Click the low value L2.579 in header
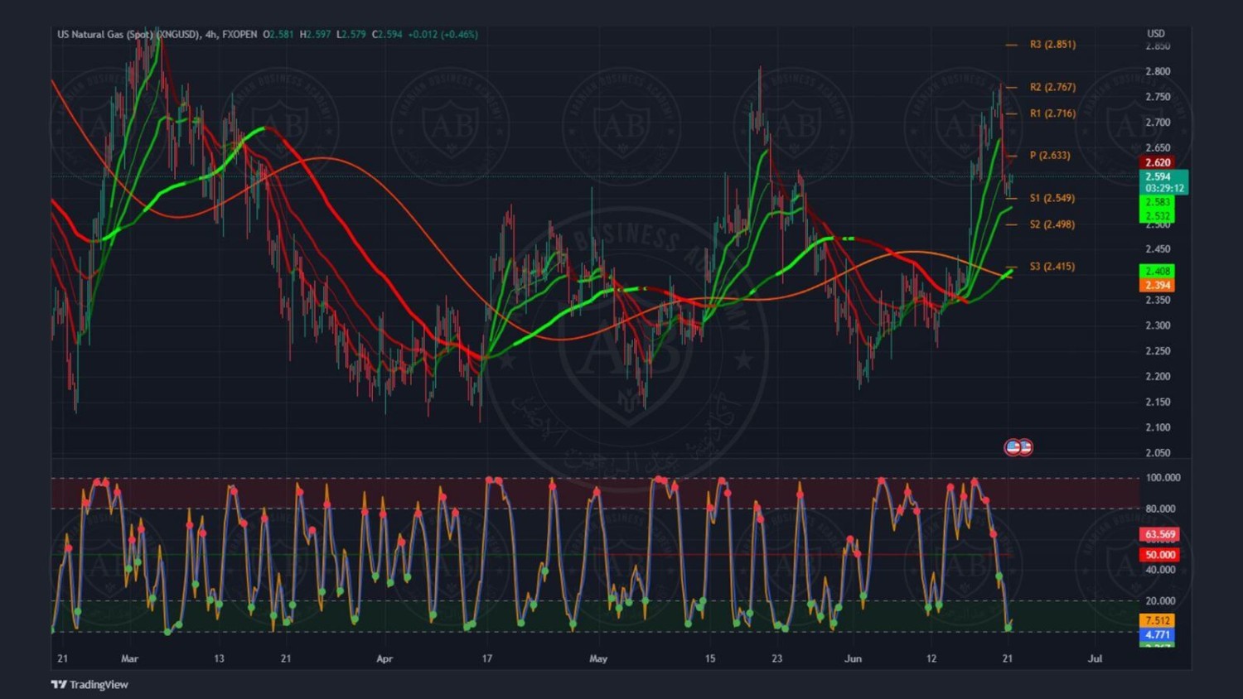Viewport: 1243px width, 699px height. pos(351,34)
